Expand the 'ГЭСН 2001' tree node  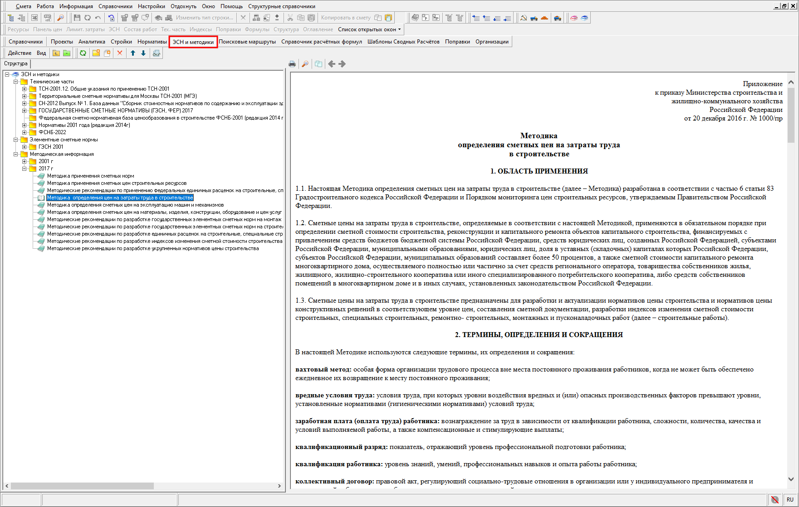click(25, 147)
